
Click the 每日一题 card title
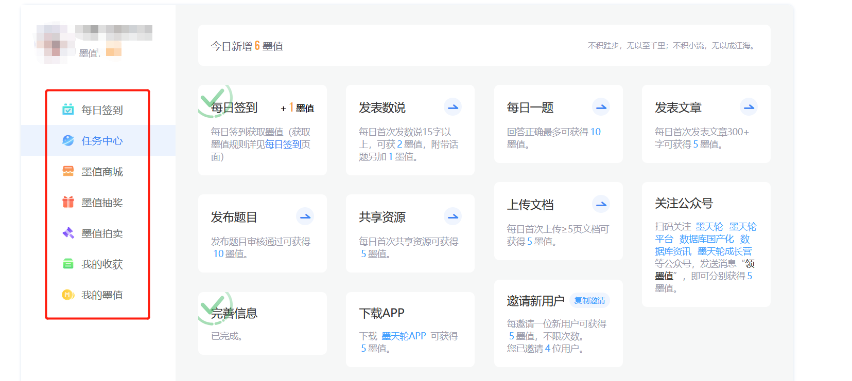(x=530, y=107)
